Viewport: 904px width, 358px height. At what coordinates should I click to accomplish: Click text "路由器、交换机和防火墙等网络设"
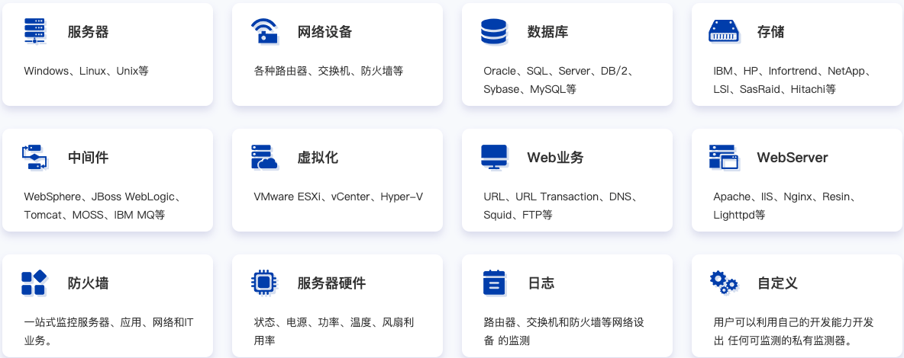pyautogui.click(x=563, y=322)
